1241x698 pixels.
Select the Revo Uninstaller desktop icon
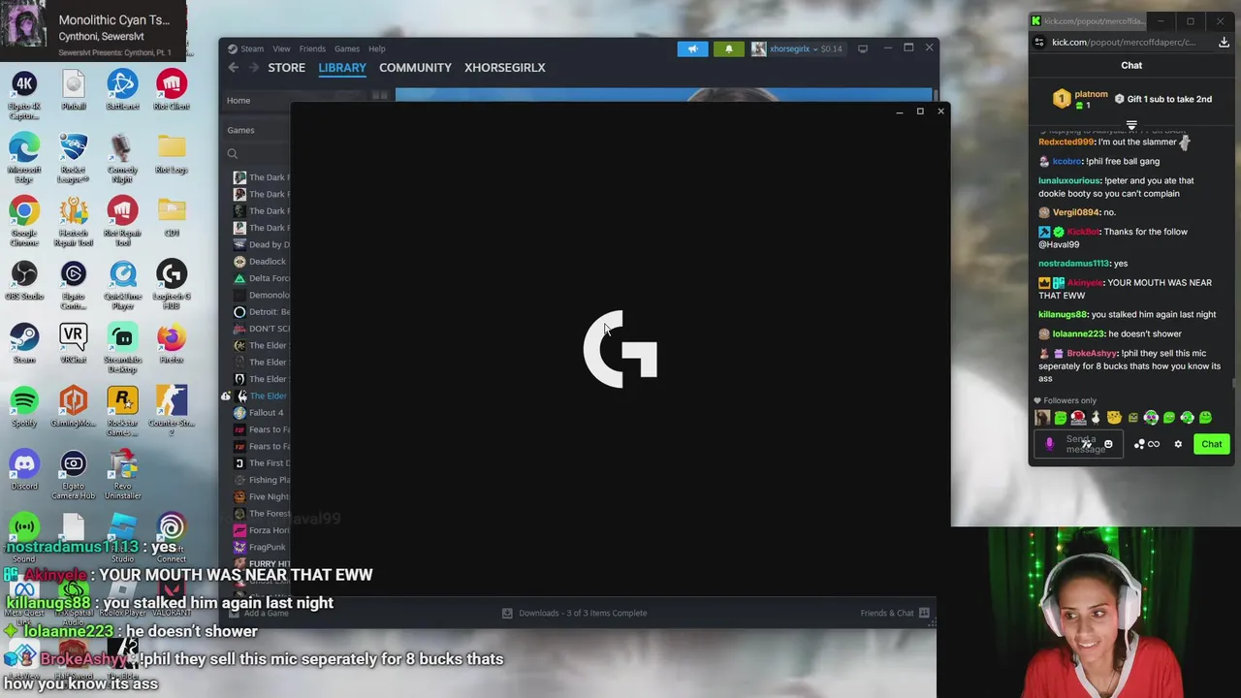pyautogui.click(x=122, y=474)
